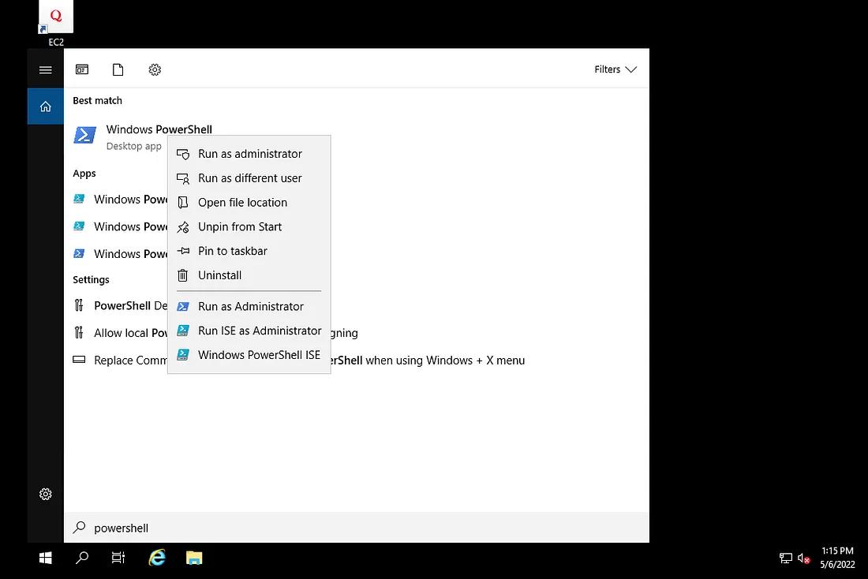Select the Home button in sidebar

click(46, 106)
